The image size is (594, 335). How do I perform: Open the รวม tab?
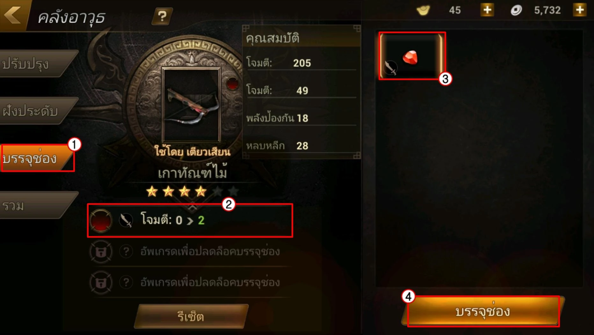37,205
